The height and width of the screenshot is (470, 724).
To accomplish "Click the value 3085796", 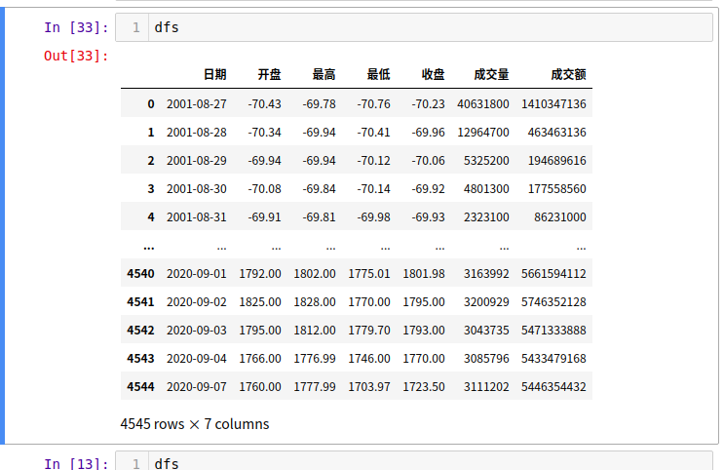I will tap(486, 358).
